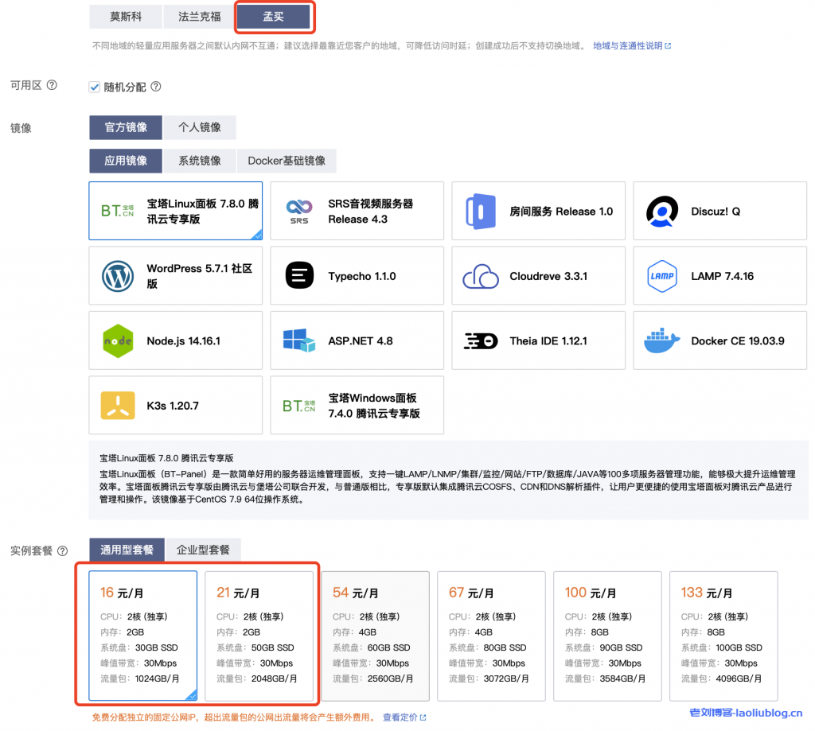The height and width of the screenshot is (731, 815).
Task: Pick the Node.js 14.16.1 hexagon icon
Action: click(118, 341)
